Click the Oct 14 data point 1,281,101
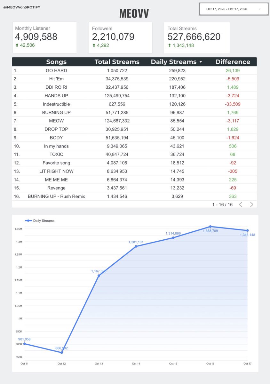The height and width of the screenshot is (384, 270). [x=136, y=246]
